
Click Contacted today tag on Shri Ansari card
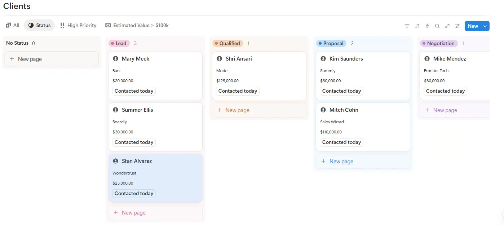tap(238, 91)
